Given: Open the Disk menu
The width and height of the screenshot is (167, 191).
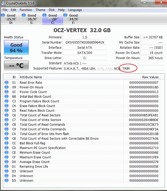Looking at the screenshot, I should pyautogui.click(x=52, y=10).
